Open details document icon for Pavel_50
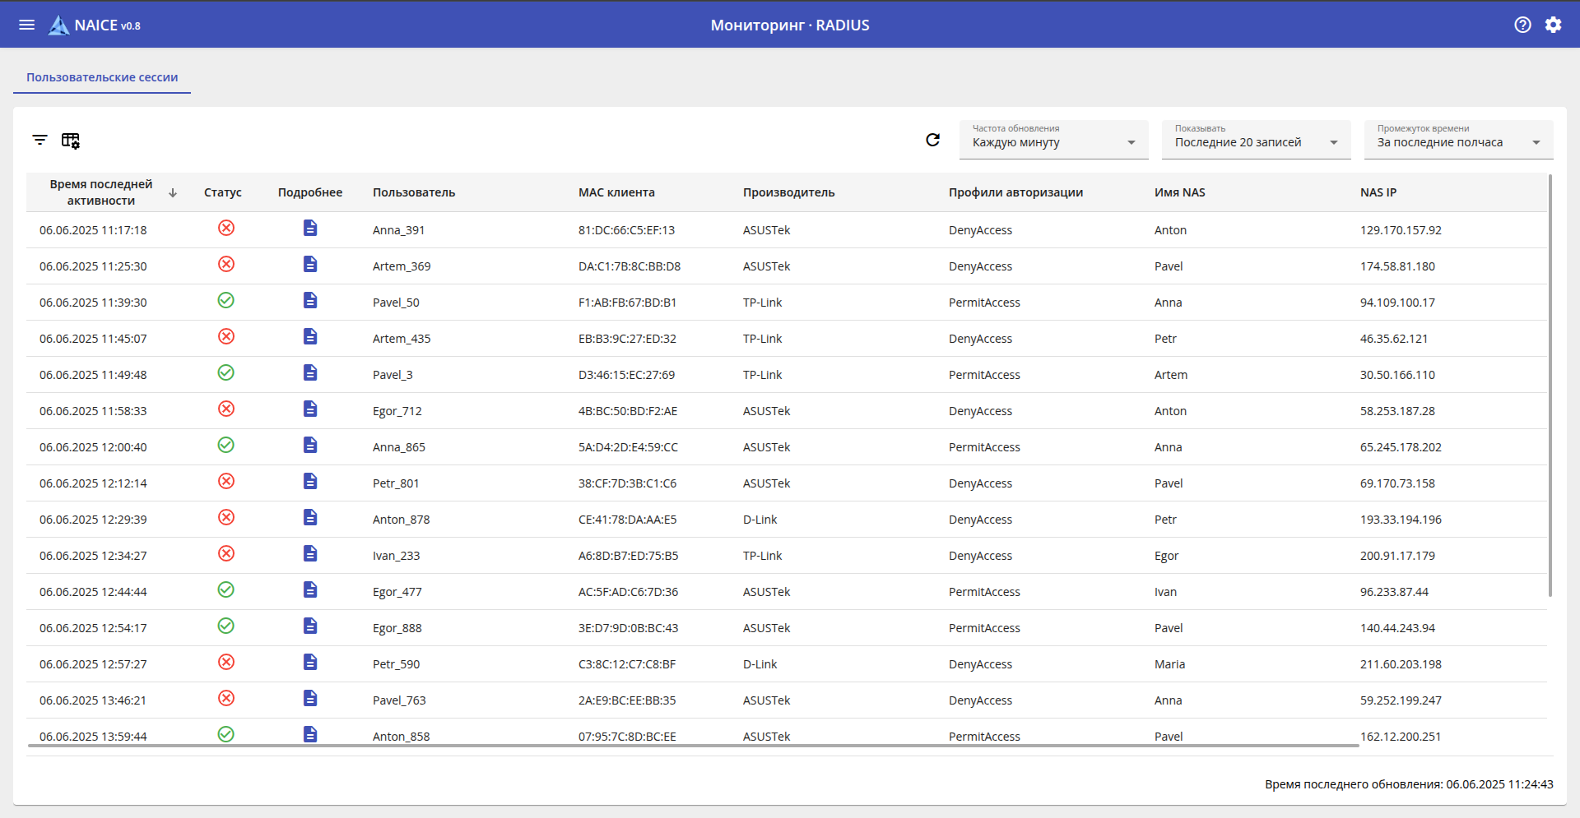This screenshot has width=1580, height=818. tap(310, 301)
